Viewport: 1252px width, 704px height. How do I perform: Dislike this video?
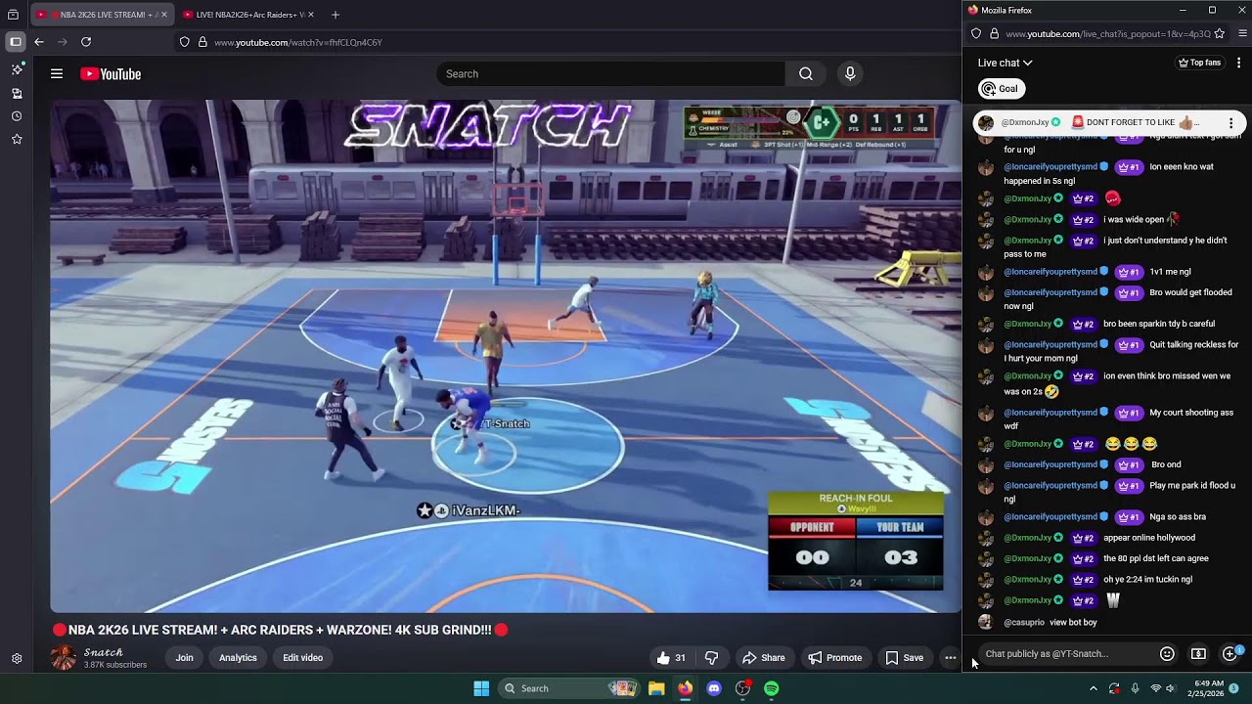tap(712, 658)
